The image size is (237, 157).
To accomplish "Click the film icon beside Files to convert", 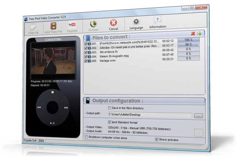I will pyautogui.click(x=88, y=38).
